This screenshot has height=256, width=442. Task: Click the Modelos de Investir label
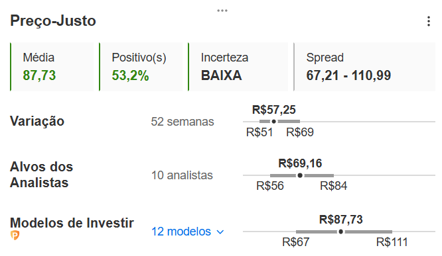click(72, 223)
